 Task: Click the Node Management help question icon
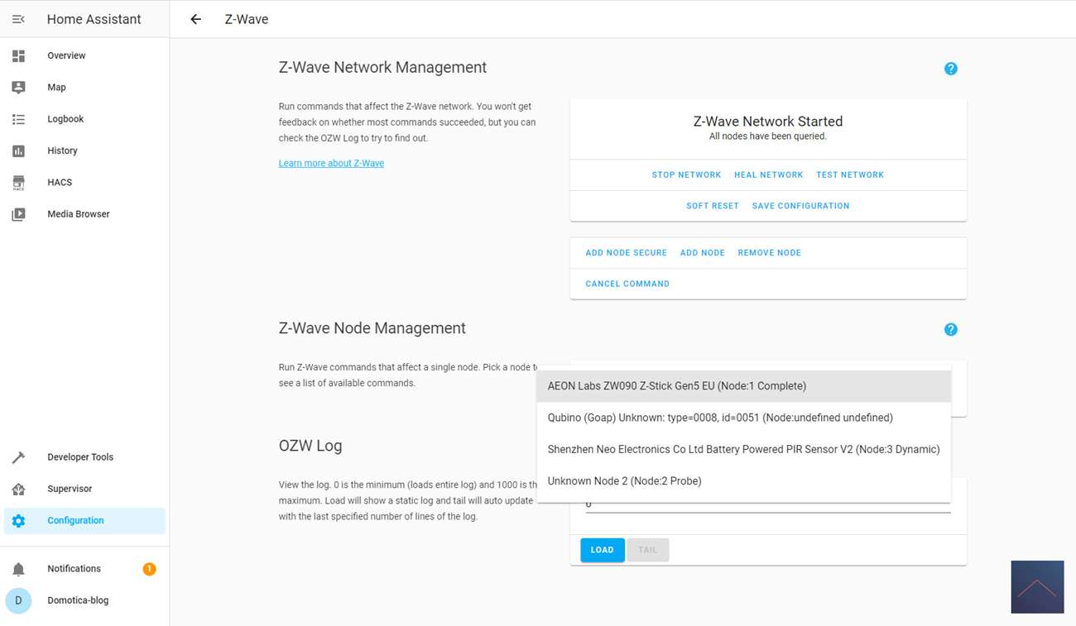[x=950, y=329]
